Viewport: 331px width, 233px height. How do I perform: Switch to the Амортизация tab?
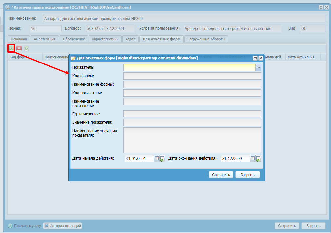click(45, 39)
